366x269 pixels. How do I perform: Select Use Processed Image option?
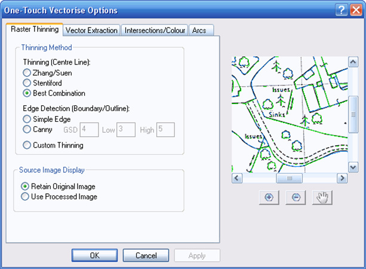coord(59,197)
